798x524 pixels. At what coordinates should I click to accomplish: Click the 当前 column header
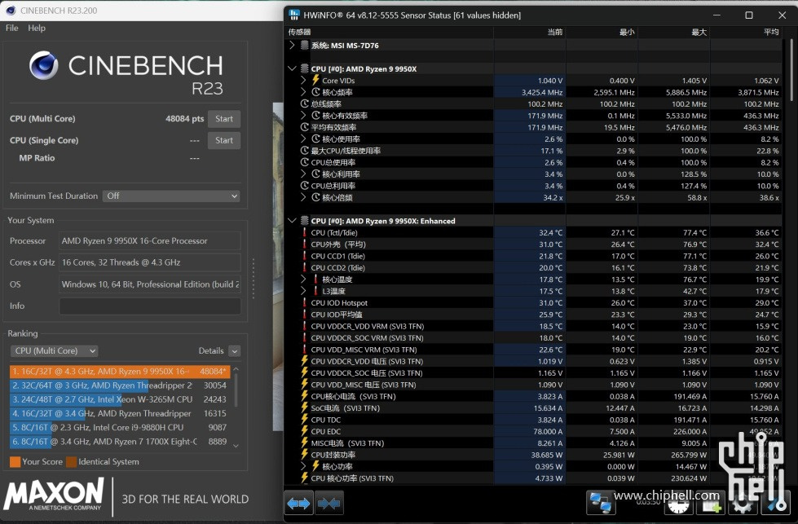[530, 32]
